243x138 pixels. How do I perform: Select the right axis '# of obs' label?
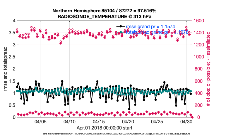(x=208, y=69)
